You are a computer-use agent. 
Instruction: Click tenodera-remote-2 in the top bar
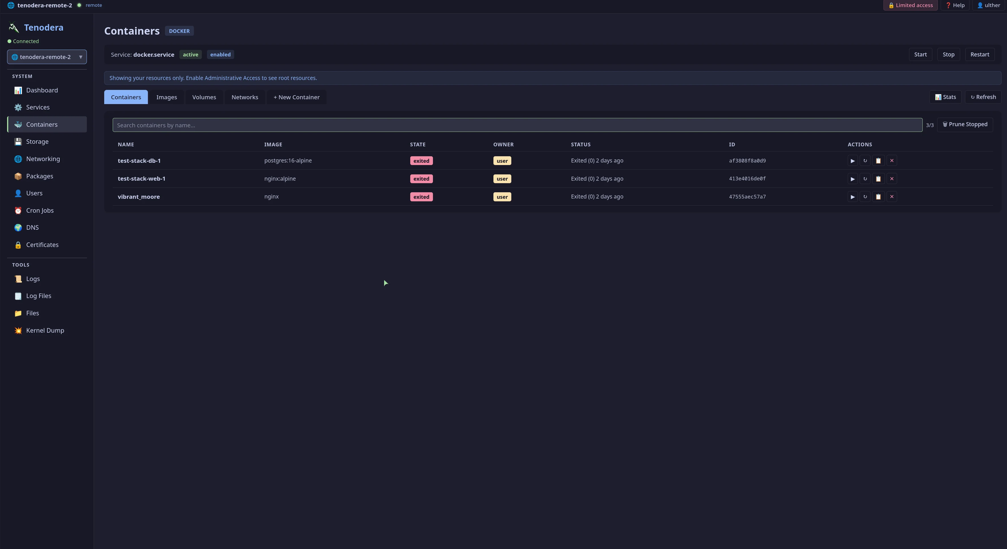click(45, 5)
